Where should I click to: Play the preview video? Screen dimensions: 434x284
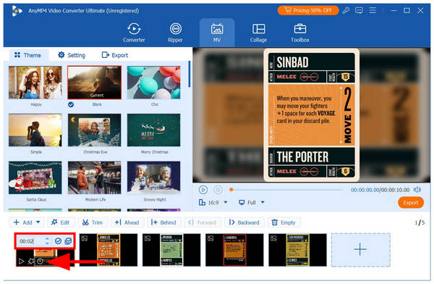203,190
